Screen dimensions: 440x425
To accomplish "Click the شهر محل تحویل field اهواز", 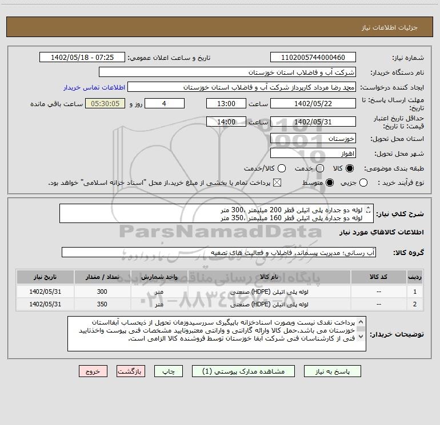I will pos(313,153).
